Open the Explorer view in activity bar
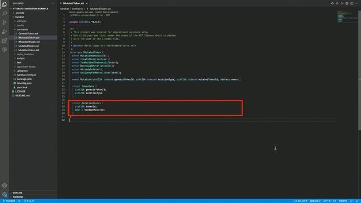361x203 pixels. coord(5,4)
